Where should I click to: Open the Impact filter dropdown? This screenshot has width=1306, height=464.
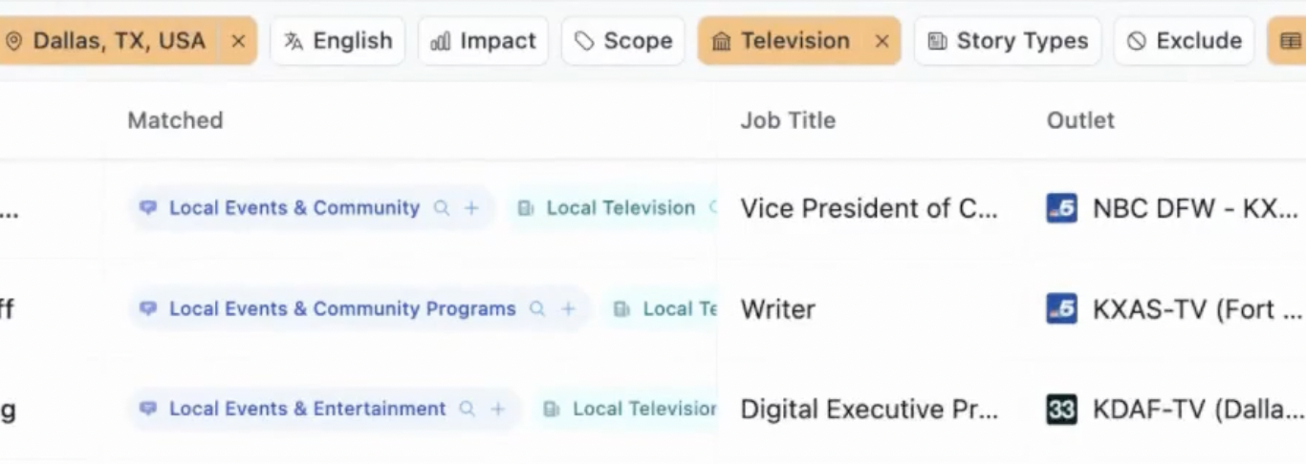coord(483,41)
